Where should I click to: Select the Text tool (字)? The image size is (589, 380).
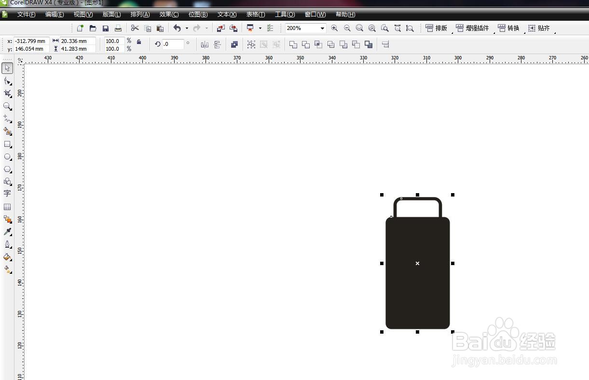coord(7,194)
